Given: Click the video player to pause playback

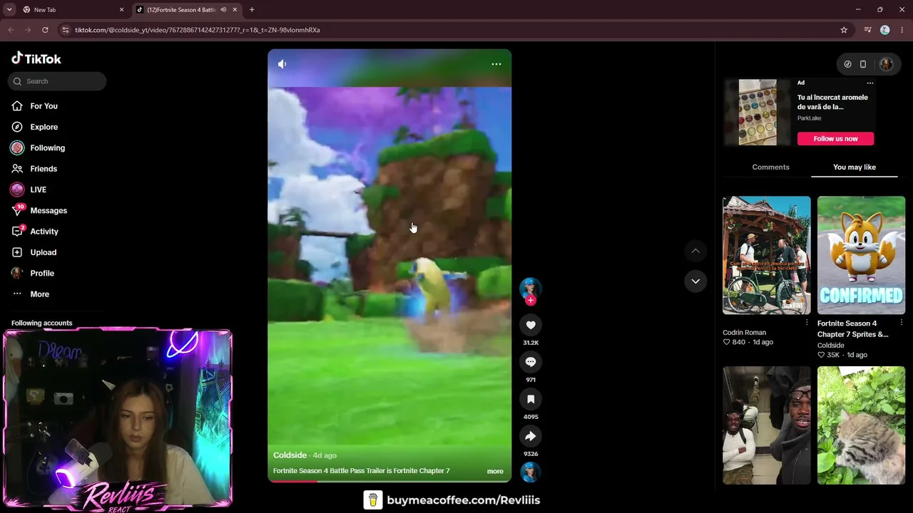Looking at the screenshot, I should (389, 266).
